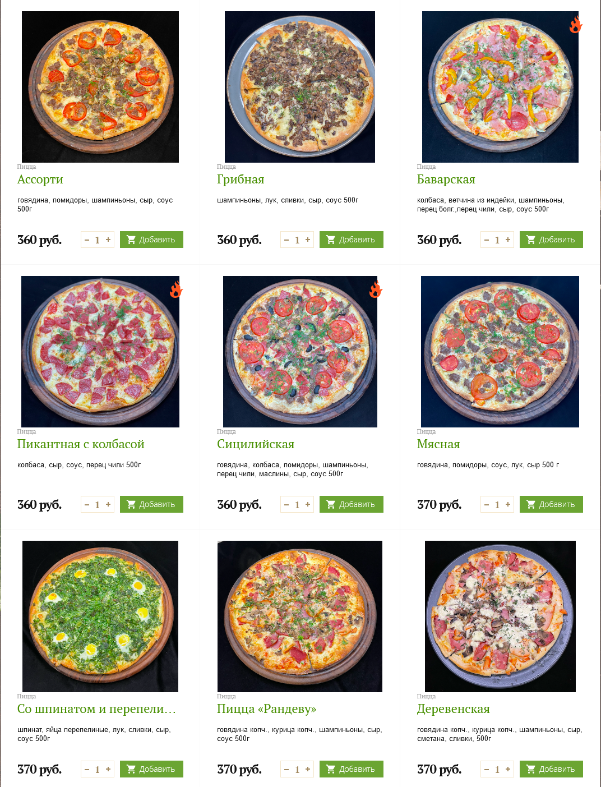The height and width of the screenshot is (787, 601).
Task: Open the Деревенская pizza title link
Action: point(454,709)
